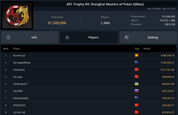The image size is (178, 115).
Task: Click the flag icon next to HappyWhale
Action: [x=137, y=62]
